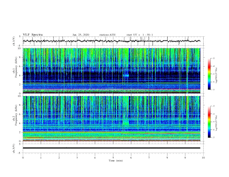Click the "-7" tick on upper colorbar
Viewport: 229px width, 177px height.
(213, 90)
